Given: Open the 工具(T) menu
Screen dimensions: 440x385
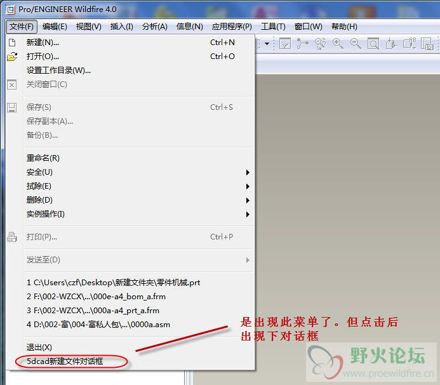Looking at the screenshot, I should click(x=273, y=27).
